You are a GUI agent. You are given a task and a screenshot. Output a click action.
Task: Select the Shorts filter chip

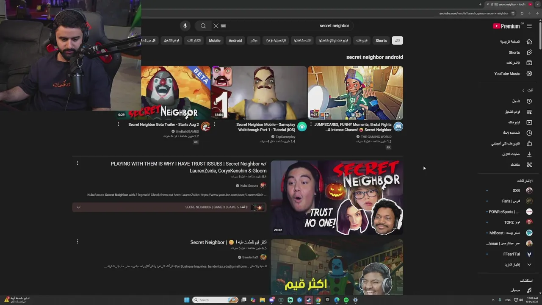tap(381, 41)
